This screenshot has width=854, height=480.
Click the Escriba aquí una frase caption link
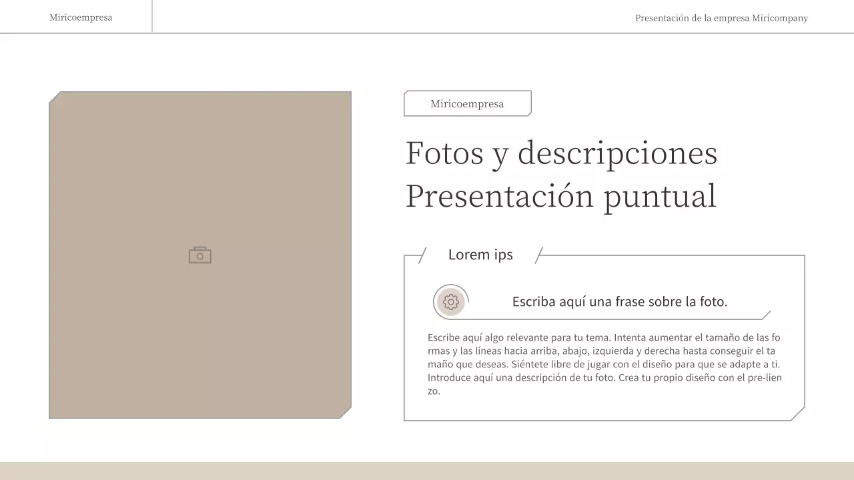620,301
